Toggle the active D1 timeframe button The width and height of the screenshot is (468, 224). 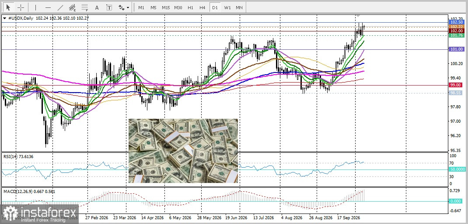pos(215,7)
